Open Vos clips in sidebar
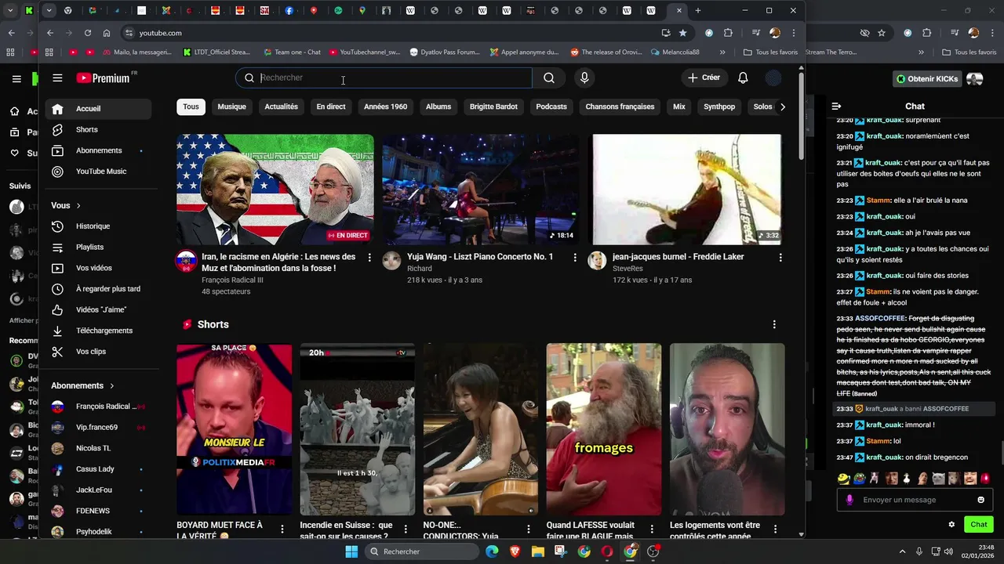The image size is (1004, 564). [98, 352]
